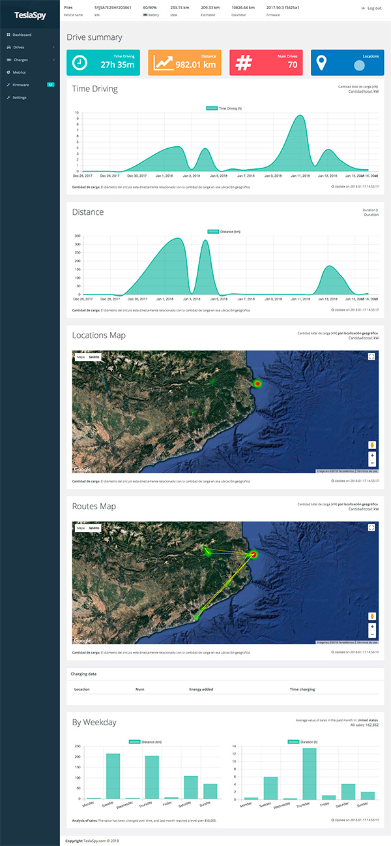Viewport: 391px width, 846px height.
Task: Click the wrench icon next to Settings
Action: point(8,97)
